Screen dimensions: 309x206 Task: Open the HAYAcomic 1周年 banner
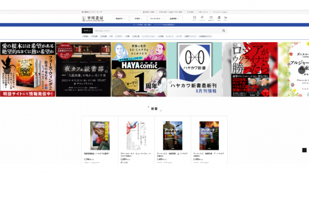pos(139,70)
